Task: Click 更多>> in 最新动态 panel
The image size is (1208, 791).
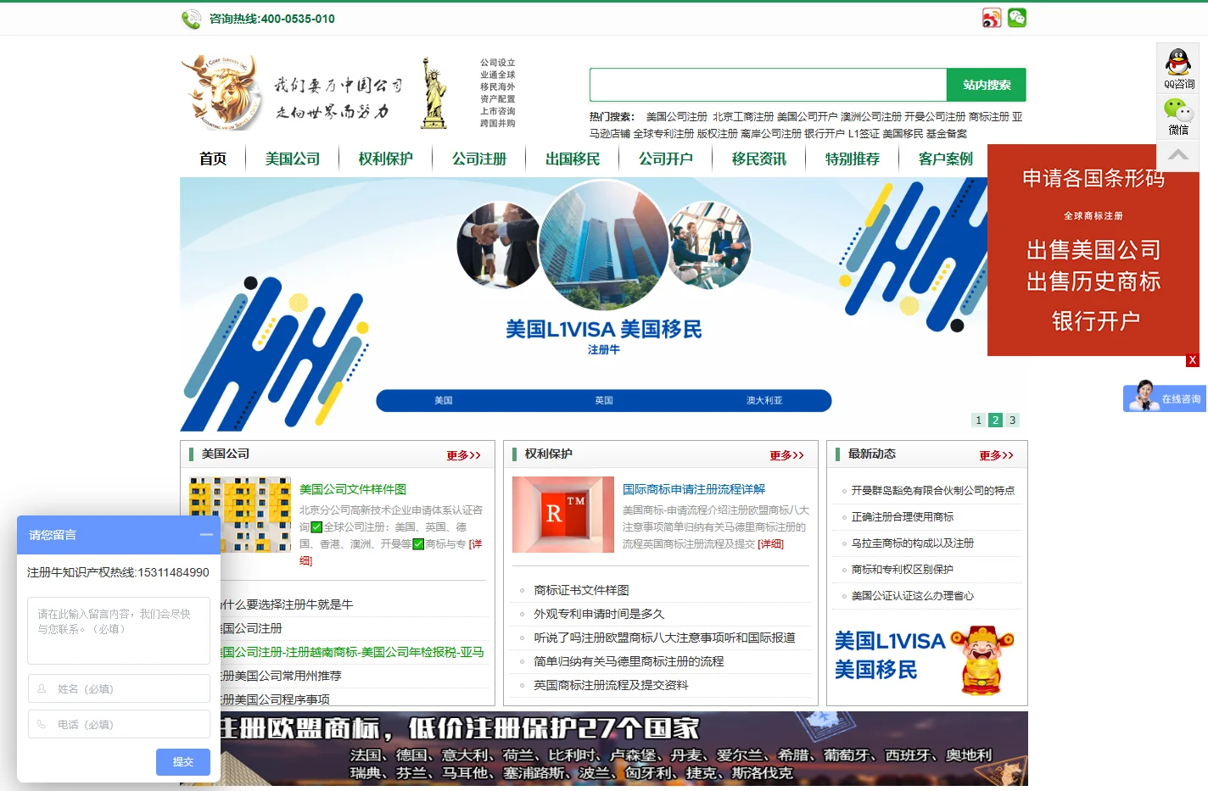Action: [996, 455]
